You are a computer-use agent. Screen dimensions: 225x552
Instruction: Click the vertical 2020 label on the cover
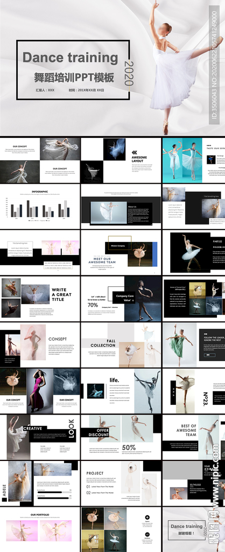129,73
